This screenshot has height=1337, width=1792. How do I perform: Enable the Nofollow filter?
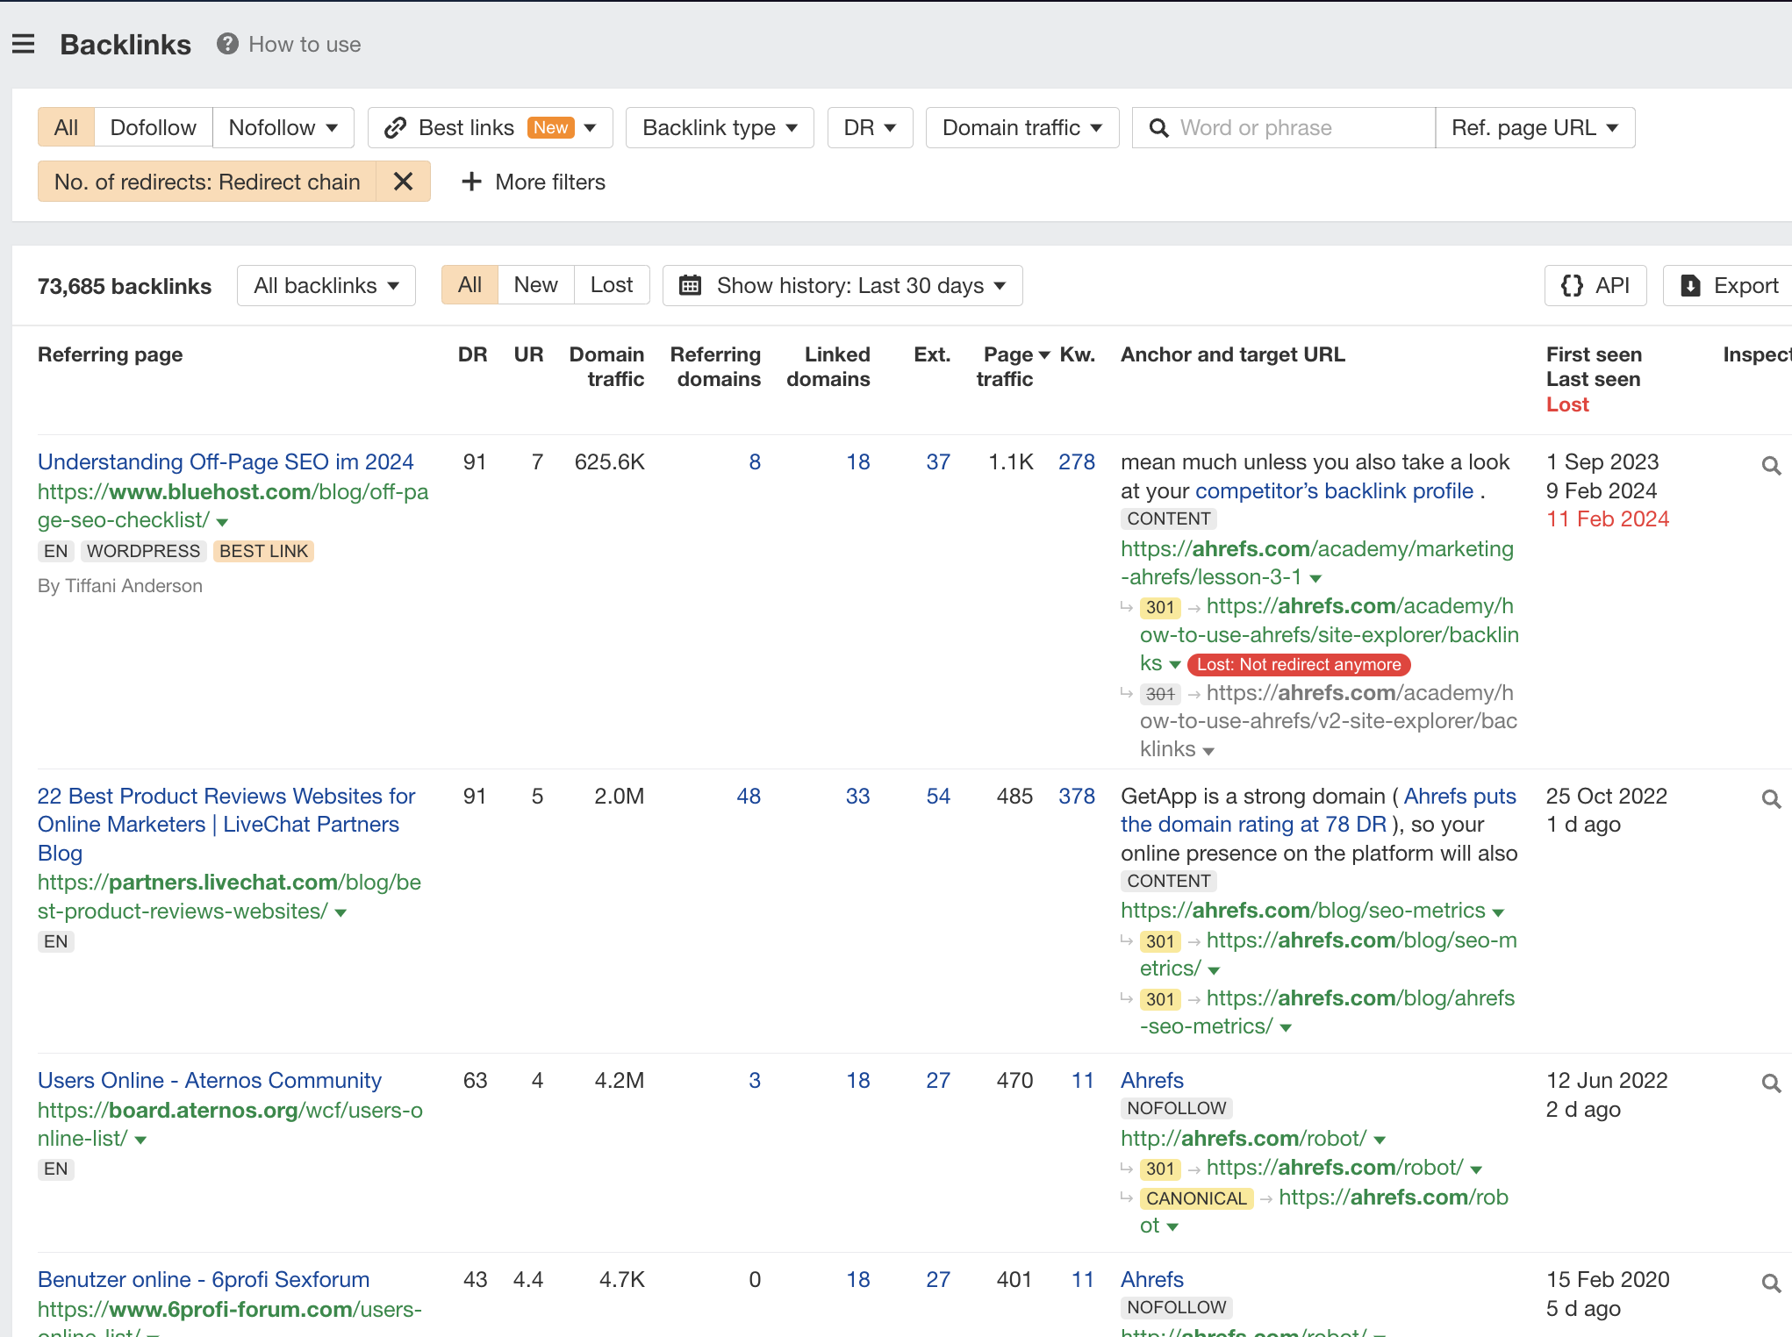coord(274,127)
